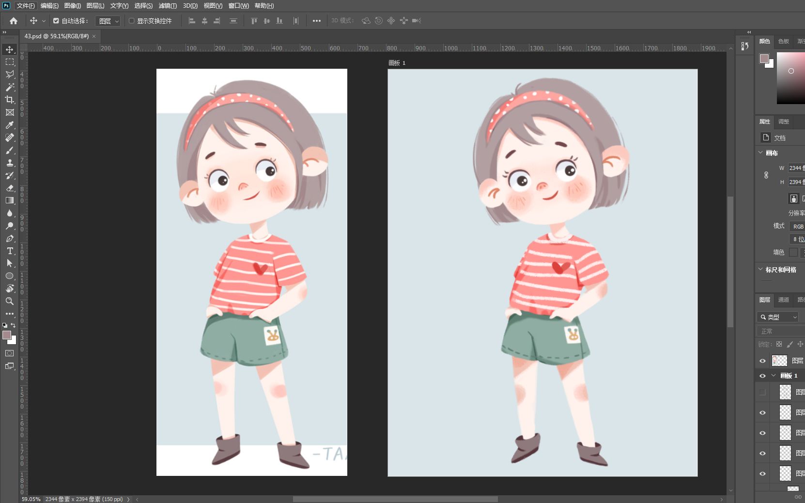Toggle eye of fifth layer in 画板 1
The height and width of the screenshot is (503, 805).
tap(763, 473)
